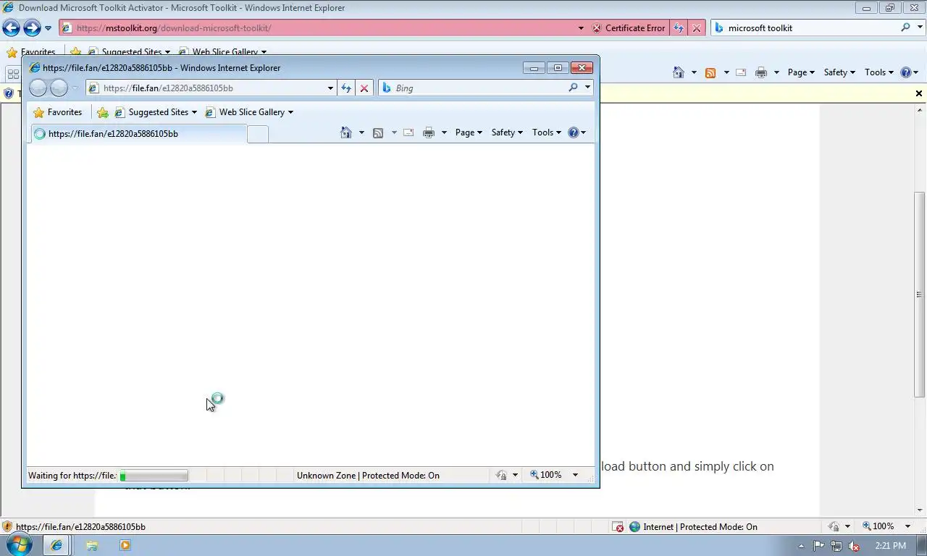Click Certificate Error in main address bar
927x556 pixels.
628,28
